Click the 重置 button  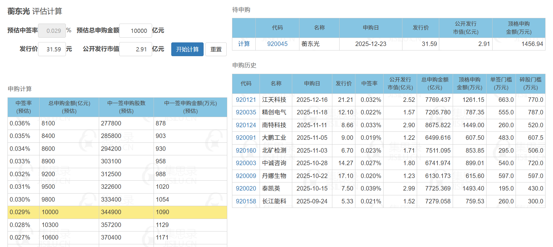coord(216,49)
